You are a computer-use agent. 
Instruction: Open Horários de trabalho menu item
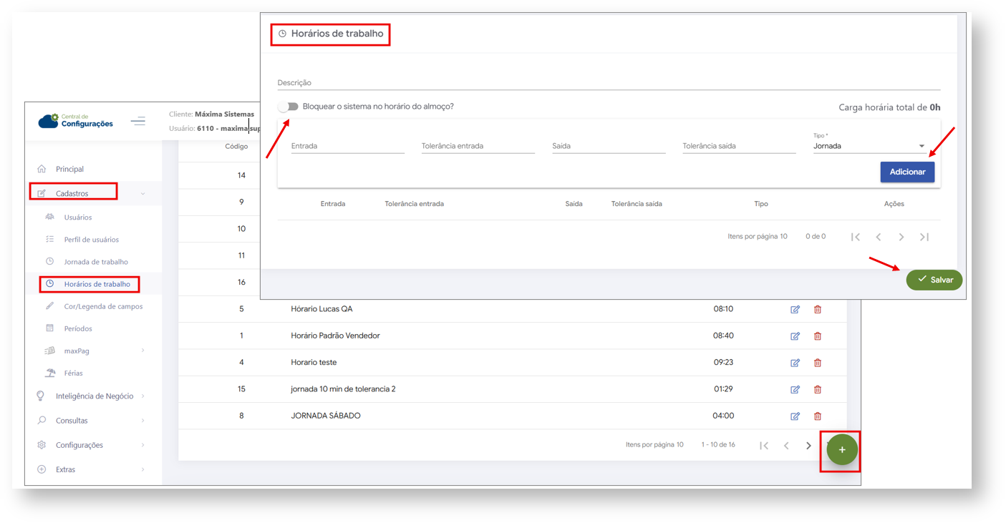tap(97, 284)
